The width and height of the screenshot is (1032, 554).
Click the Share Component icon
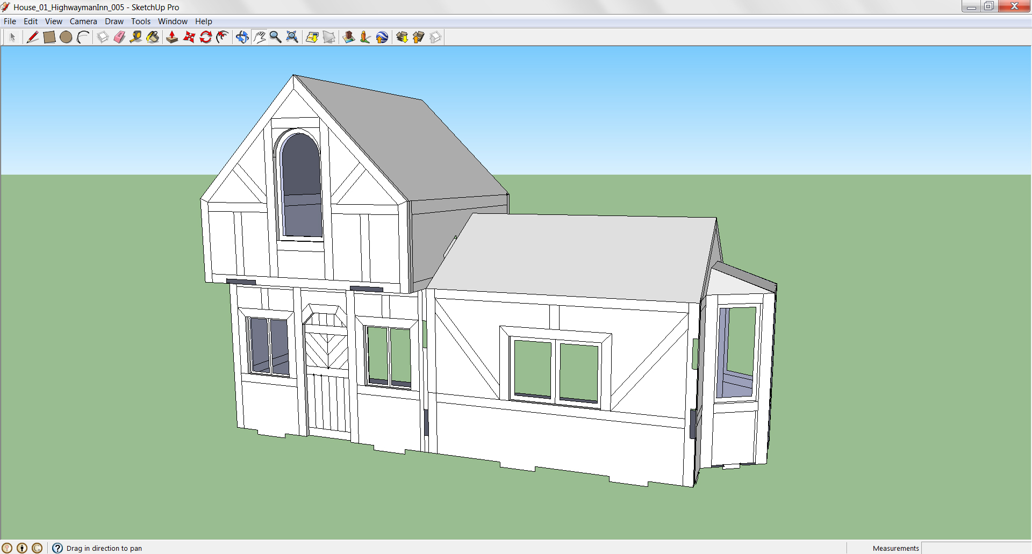click(435, 37)
